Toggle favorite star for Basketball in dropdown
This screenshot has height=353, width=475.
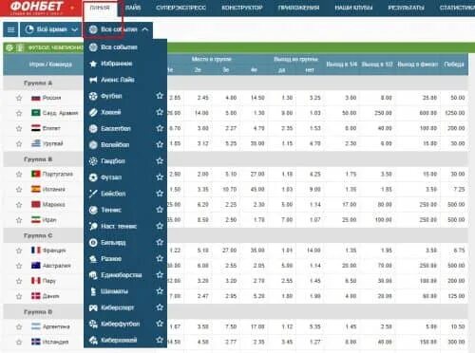[160, 128]
